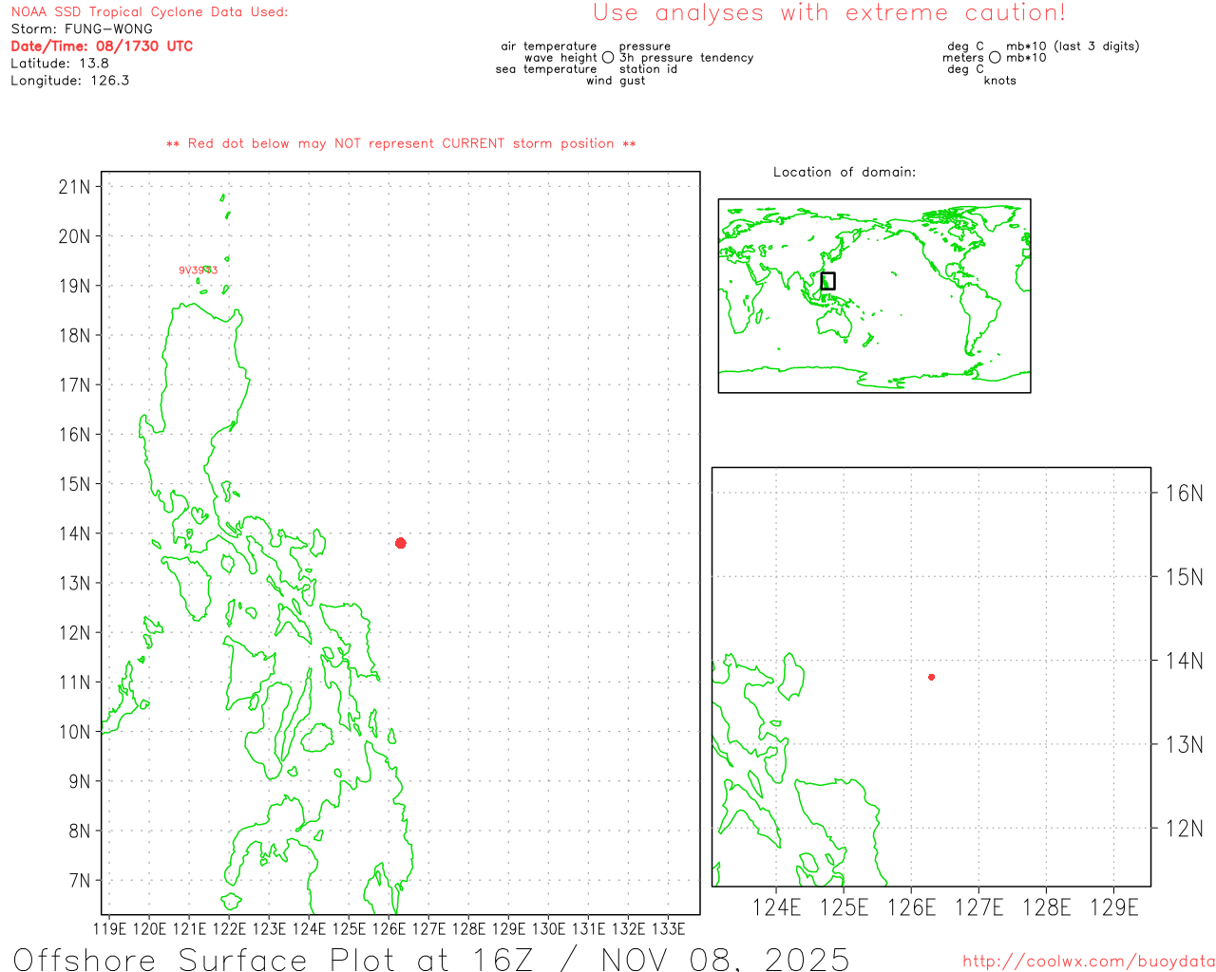Click the station model circle beside wave height
1216x972 pixels.
pos(608,58)
